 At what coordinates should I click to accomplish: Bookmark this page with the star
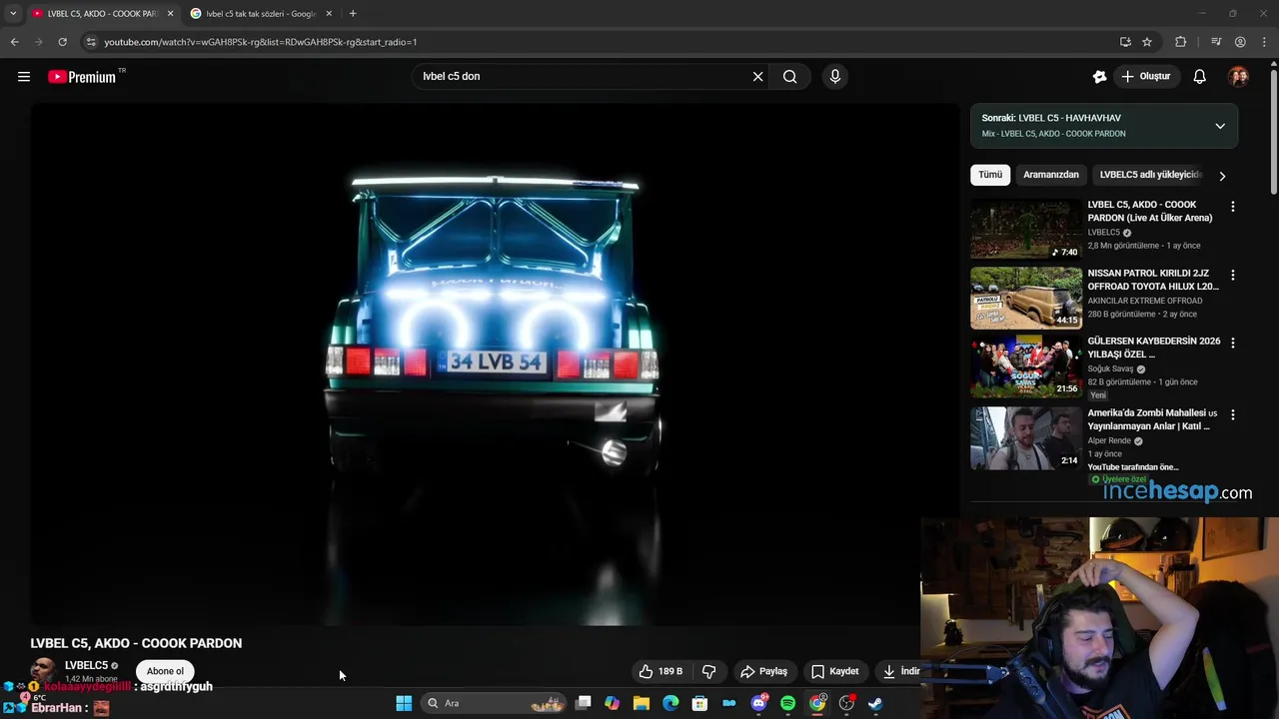(x=1147, y=42)
